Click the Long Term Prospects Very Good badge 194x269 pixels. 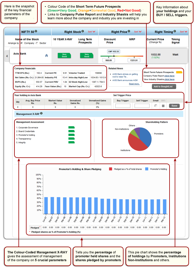point(87,55)
